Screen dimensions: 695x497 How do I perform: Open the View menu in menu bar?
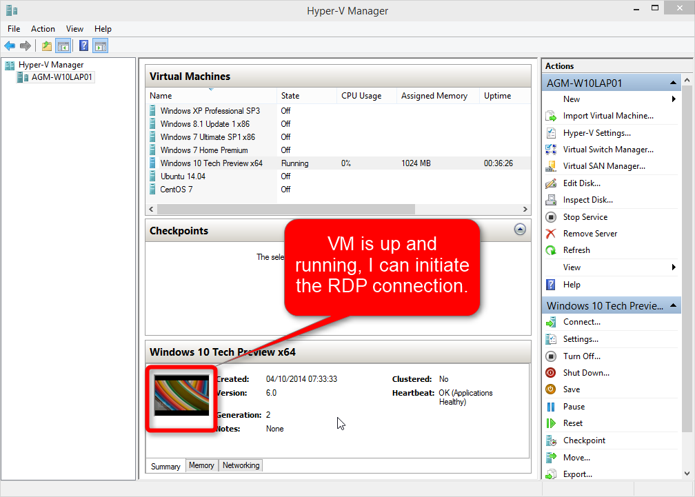click(x=74, y=29)
